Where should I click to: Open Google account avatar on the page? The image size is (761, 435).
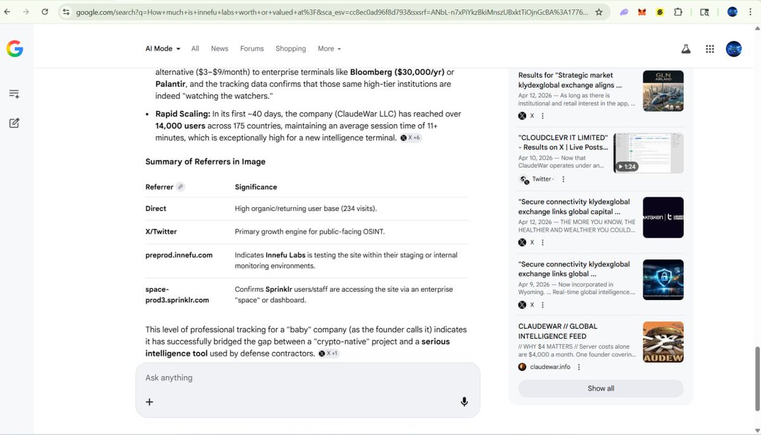tap(734, 49)
